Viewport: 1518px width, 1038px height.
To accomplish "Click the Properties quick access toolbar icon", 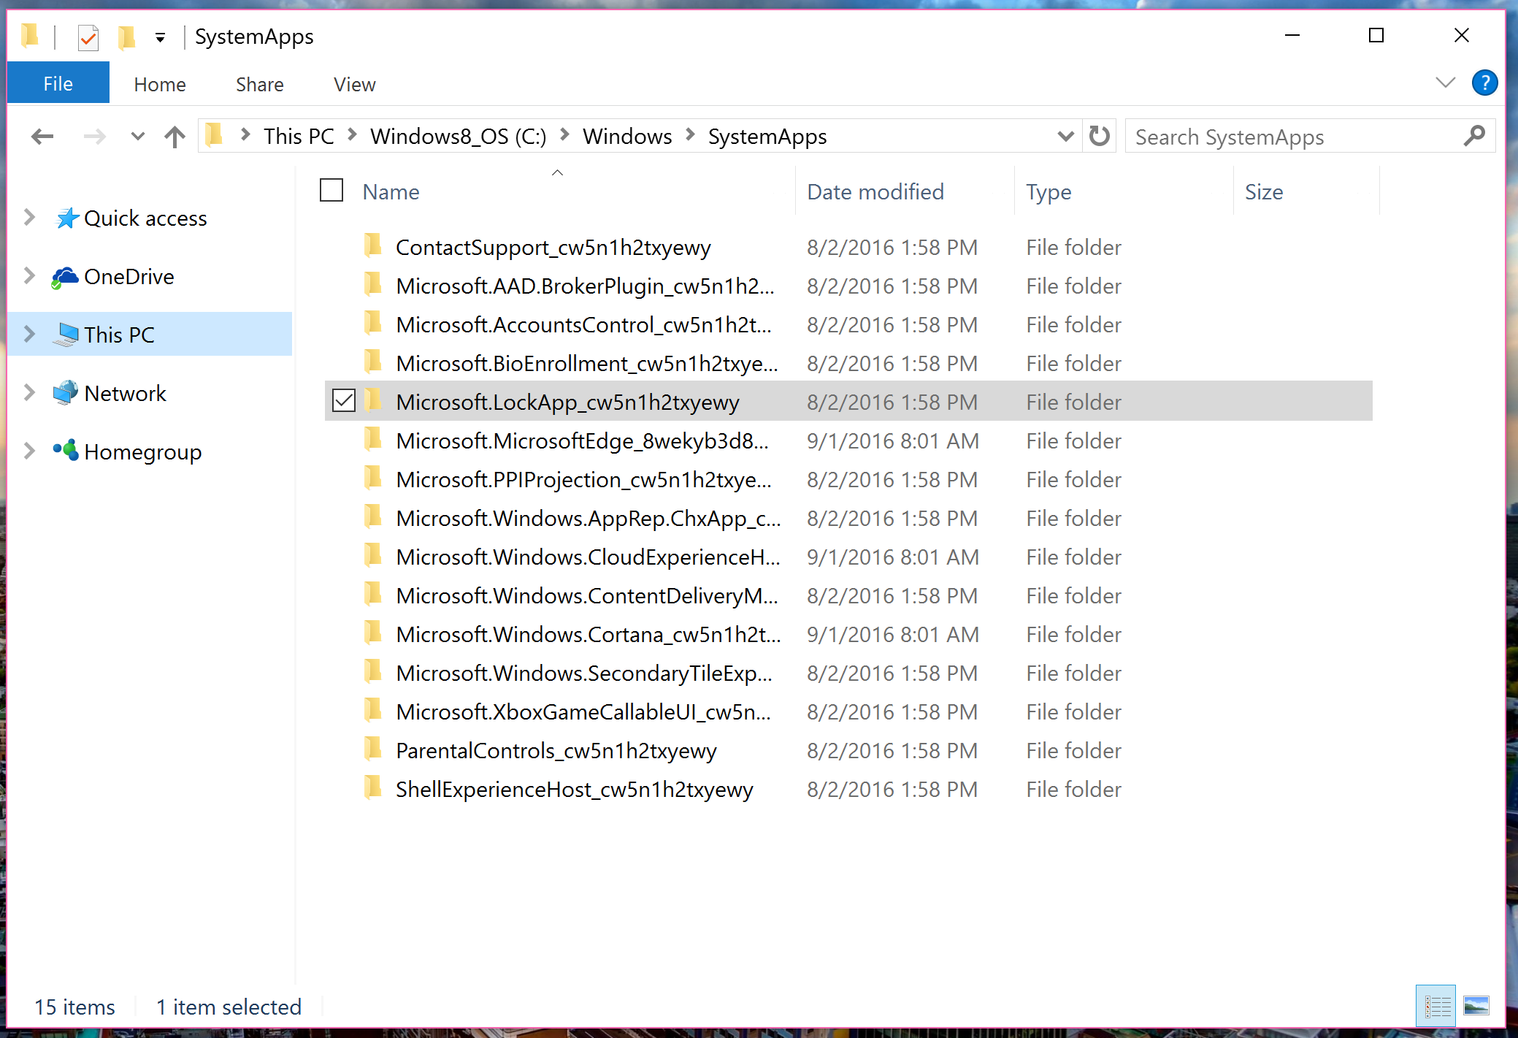I will [88, 37].
